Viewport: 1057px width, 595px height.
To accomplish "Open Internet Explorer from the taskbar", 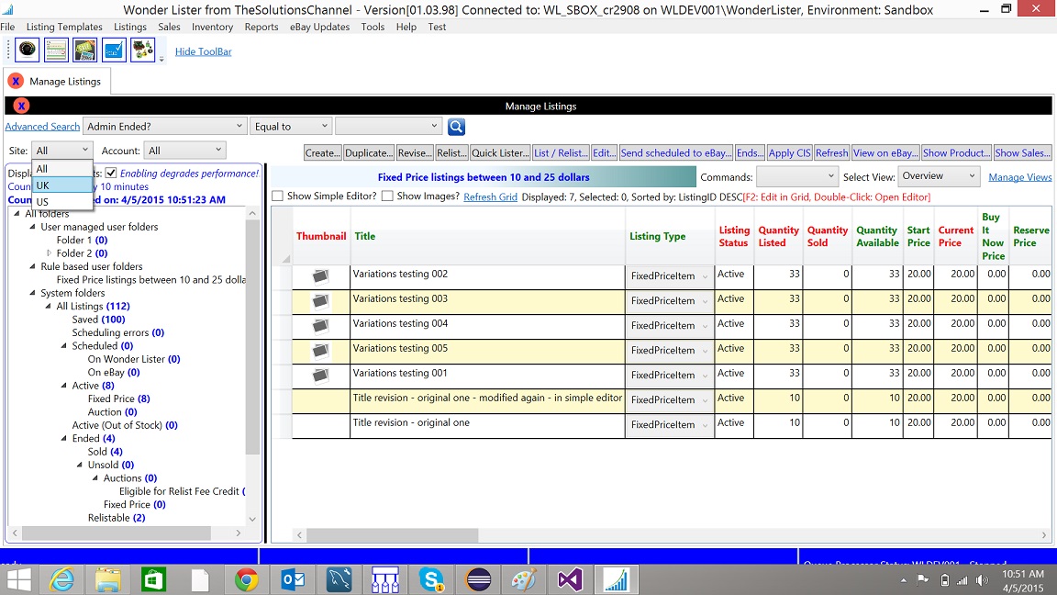I will tap(62, 579).
